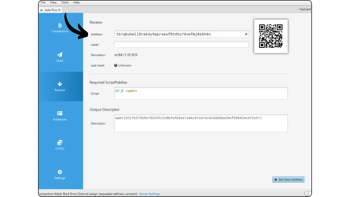
Task: Open the View menu
Action: tap(53, 2)
